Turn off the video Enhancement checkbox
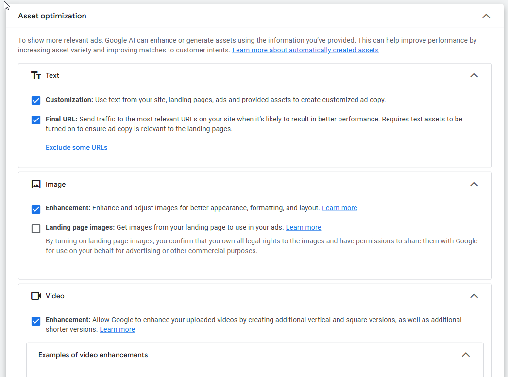Viewport: 508px width, 377px height. (36, 321)
